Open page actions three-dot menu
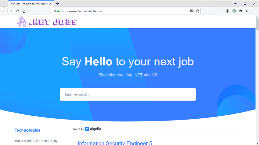 click(x=186, y=11)
